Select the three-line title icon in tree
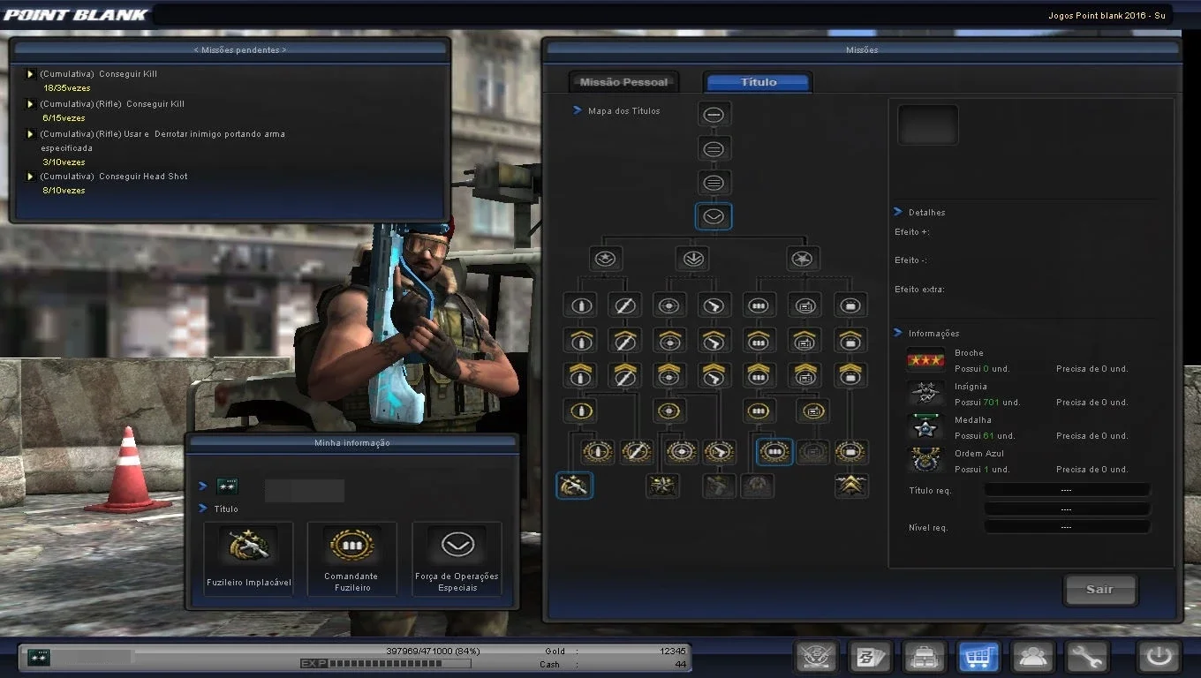This screenshot has height=678, width=1201. 714,183
